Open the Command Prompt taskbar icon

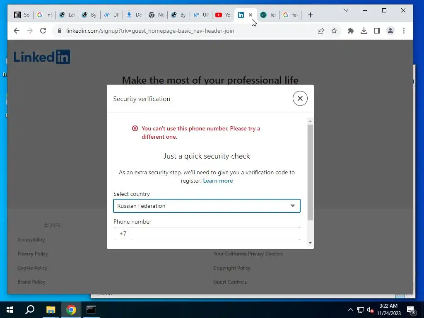(x=91, y=310)
